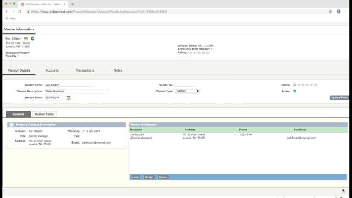Click the green icon next to Con Edison
The image size is (352, 198).
[x=26, y=38]
